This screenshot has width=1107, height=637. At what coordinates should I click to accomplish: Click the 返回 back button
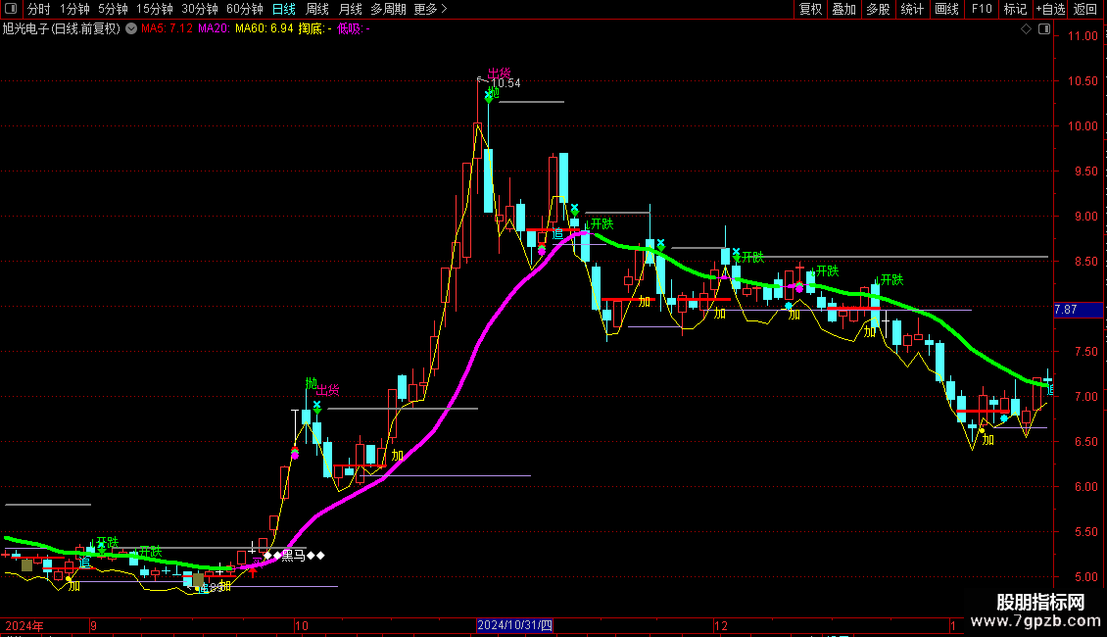(1085, 9)
